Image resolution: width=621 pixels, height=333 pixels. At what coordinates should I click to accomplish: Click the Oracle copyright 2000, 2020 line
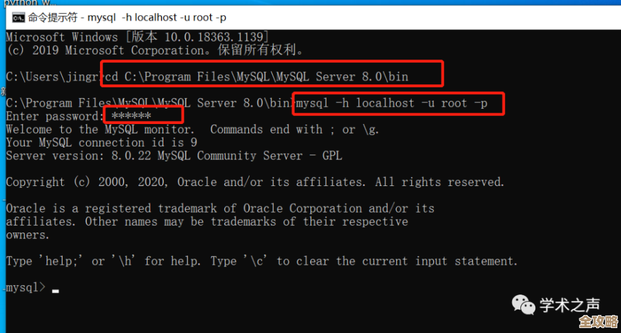255,182
